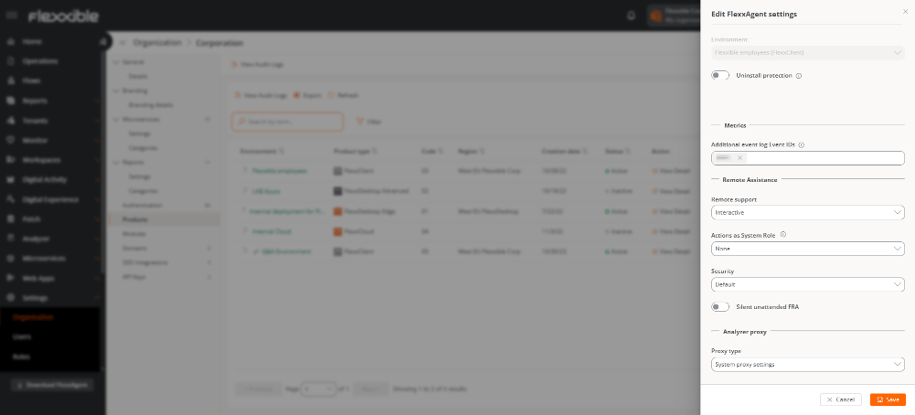This screenshot has width=915, height=415.
Task: Sort by the Status column
Action: [x=617, y=151]
